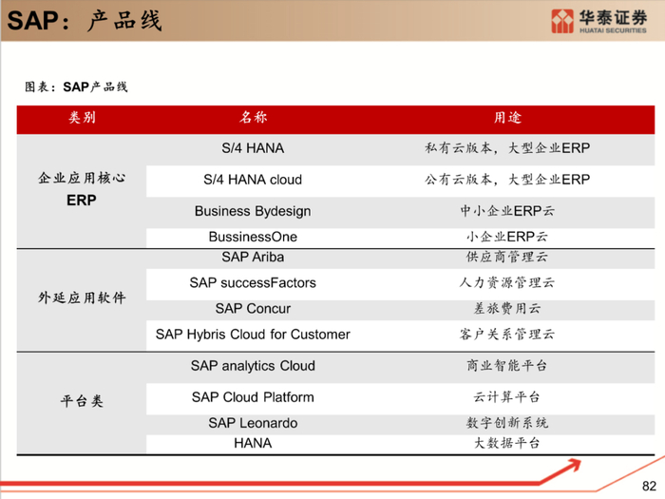This screenshot has width=665, height=499.
Task: Click the 'SAP Cloud Platform' cell
Action: (253, 397)
